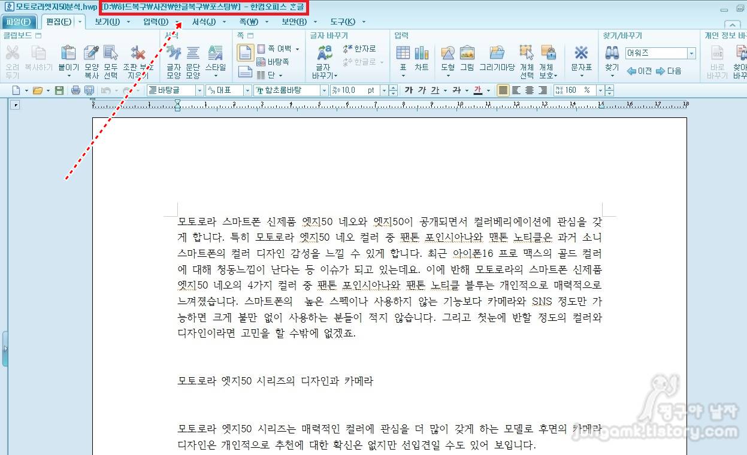
Task: Toggle underline 가 formatting
Action: click(435, 90)
